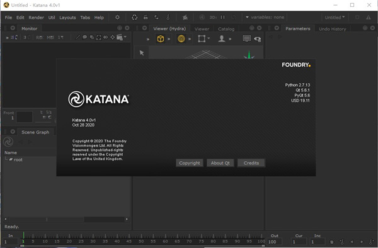
Task: Click the About Qt button
Action: tap(220, 163)
